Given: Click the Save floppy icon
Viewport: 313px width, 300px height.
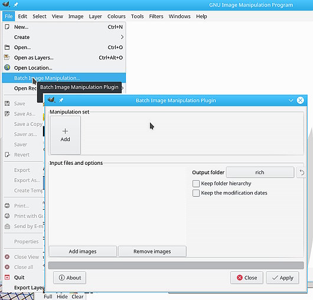Looking at the screenshot, I should pos(7,103).
